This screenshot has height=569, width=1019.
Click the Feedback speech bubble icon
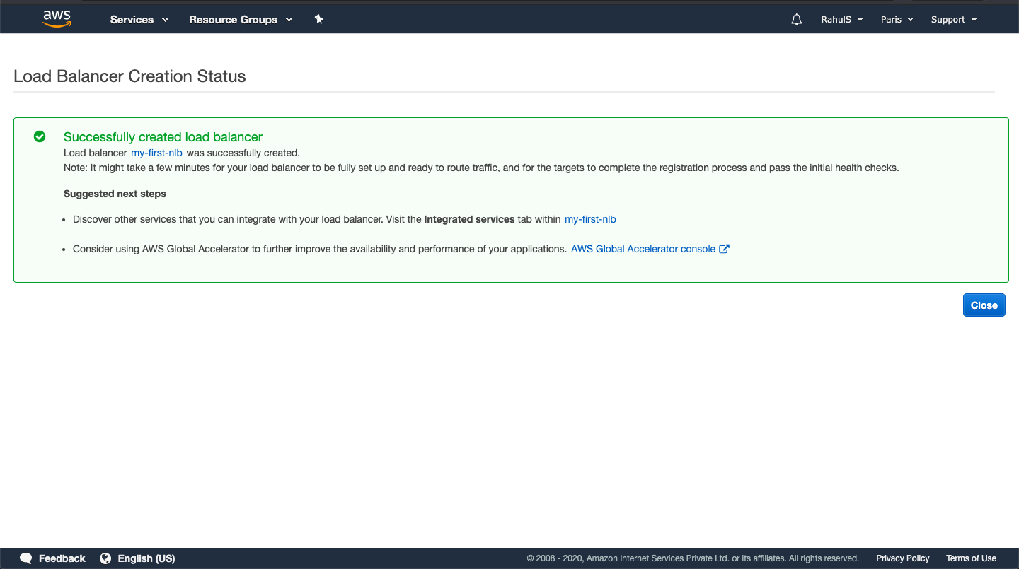tap(26, 558)
